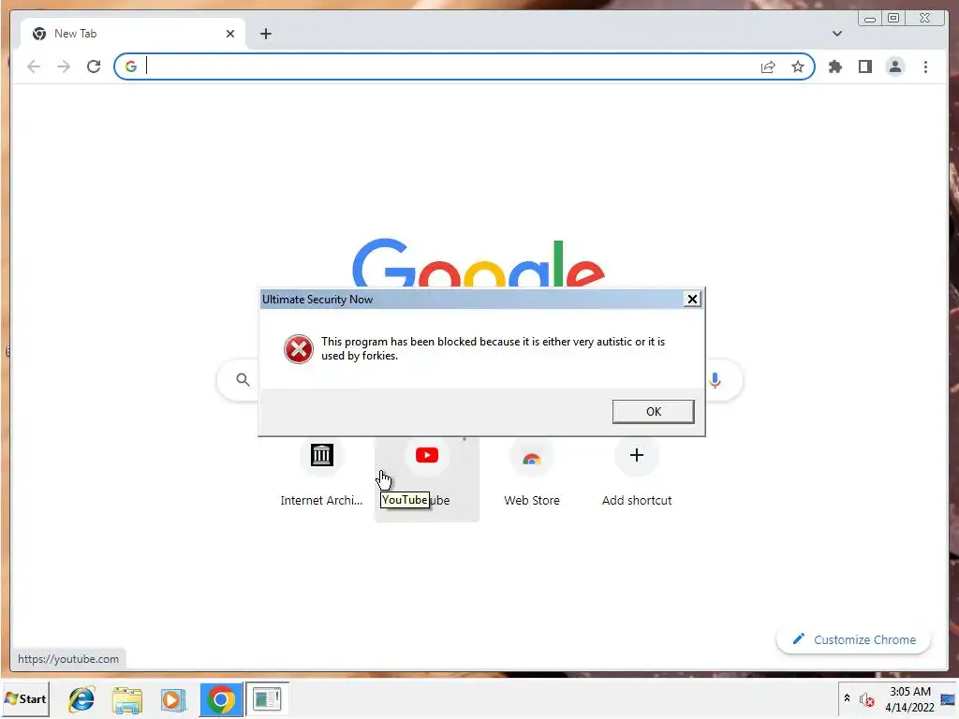This screenshot has width=959, height=719.
Task: Click the Google icon in address bar
Action: point(131,66)
